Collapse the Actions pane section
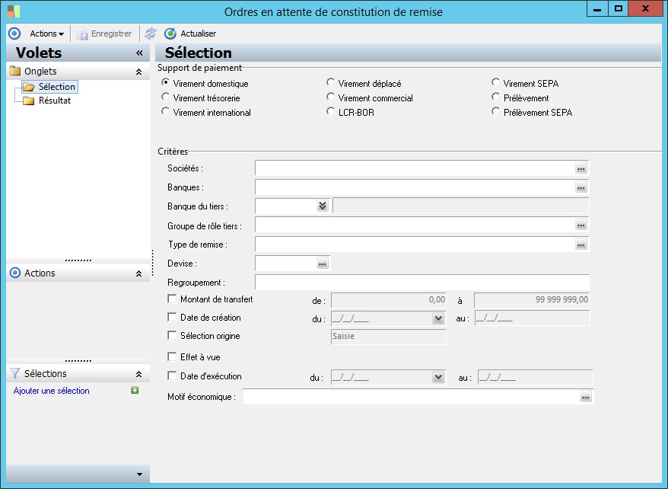The height and width of the screenshot is (489, 668). 139,273
